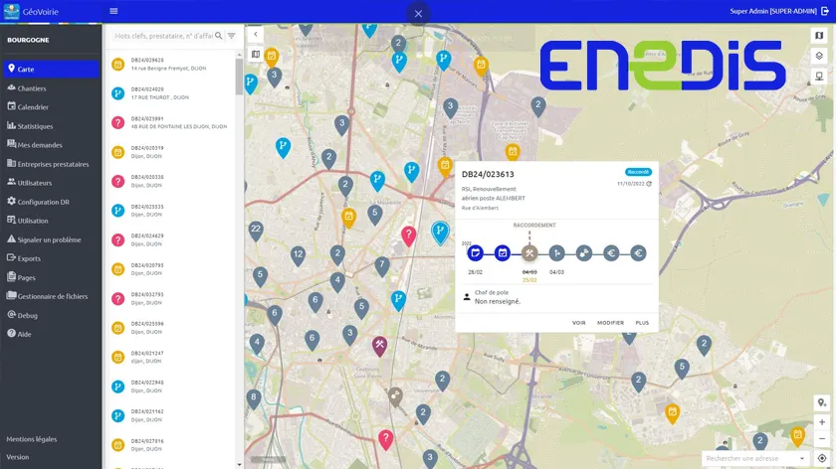This screenshot has height=469, width=836.
Task: Open the hamburger menu in top bar
Action: pos(113,11)
